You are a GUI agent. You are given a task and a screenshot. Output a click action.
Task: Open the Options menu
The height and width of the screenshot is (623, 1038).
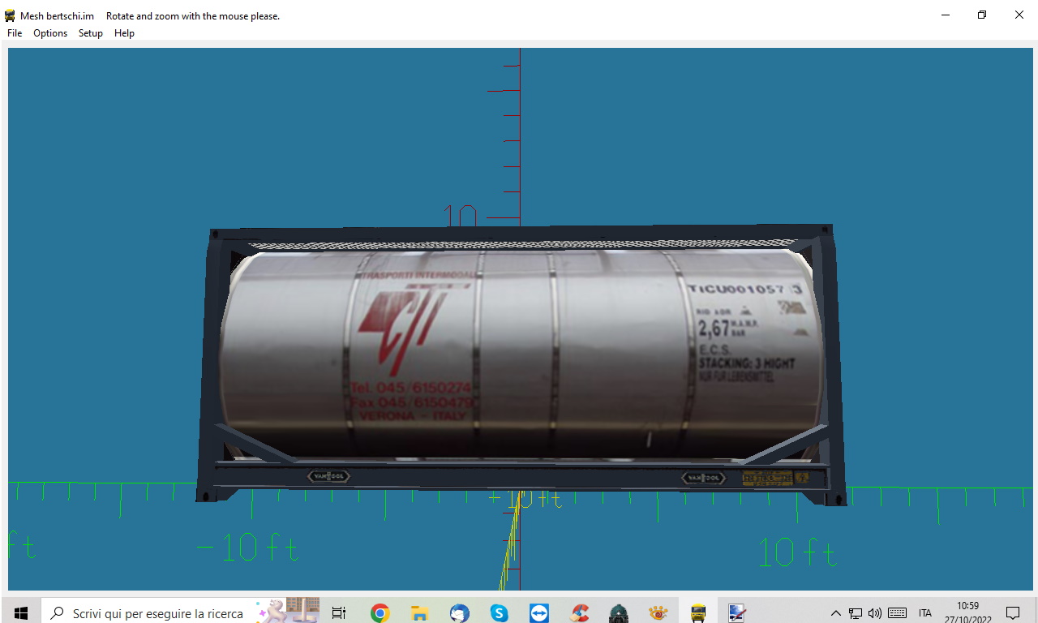click(50, 33)
